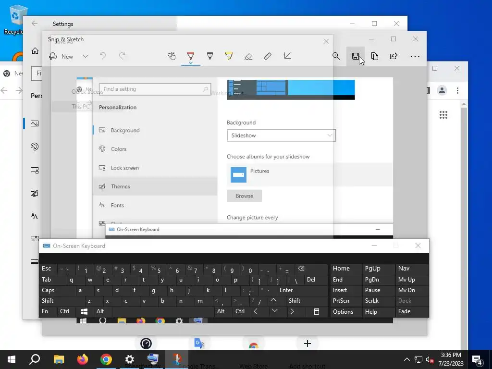
Task: Click the context menu key on On-Screen Keyboard
Action: click(317, 311)
